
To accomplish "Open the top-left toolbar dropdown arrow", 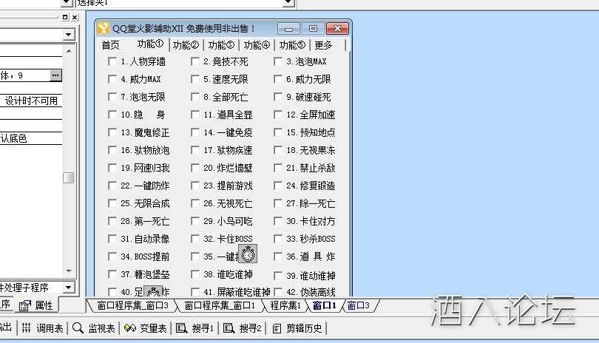I will pyautogui.click(x=66, y=3).
